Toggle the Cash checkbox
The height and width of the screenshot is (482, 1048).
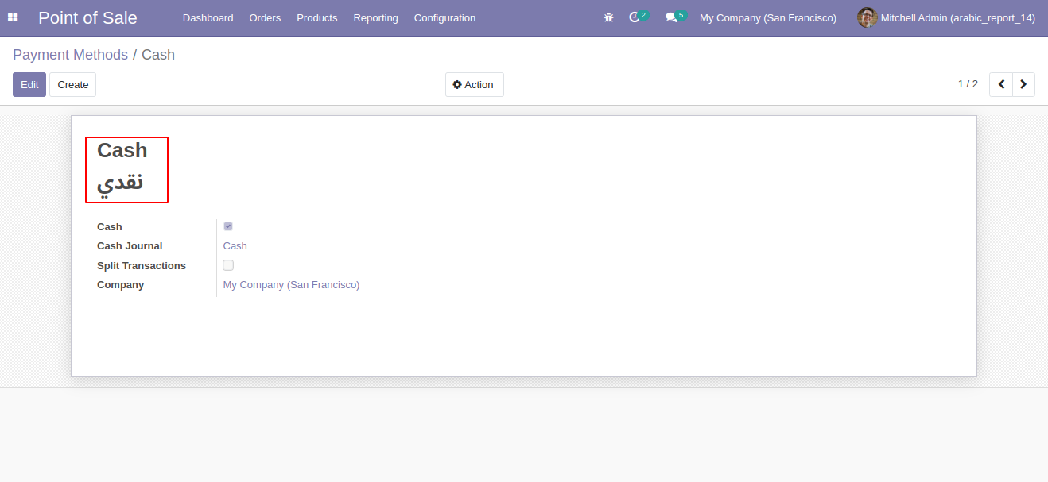pyautogui.click(x=228, y=226)
